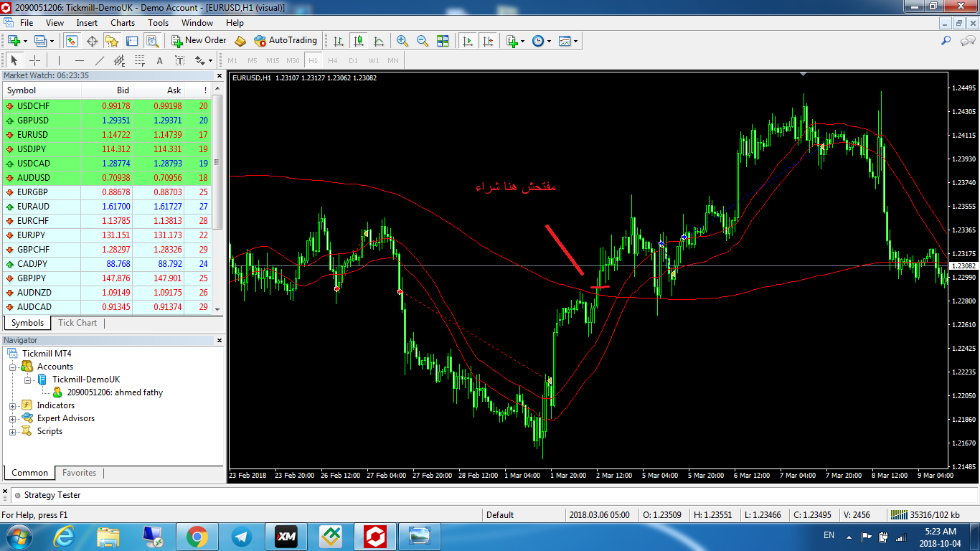This screenshot has width=980, height=551.
Task: Select the horizontal line drawing tool
Action: pos(80,60)
